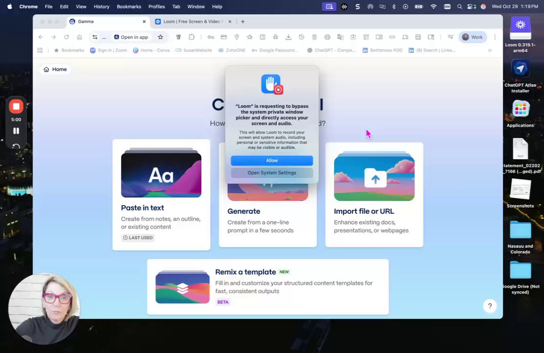Click Open in app button

[131, 37]
